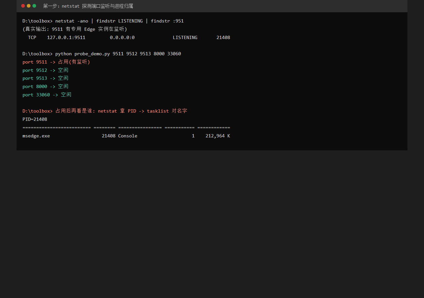Click the 212,964 K memory value
The height and width of the screenshot is (298, 424).
click(218, 136)
